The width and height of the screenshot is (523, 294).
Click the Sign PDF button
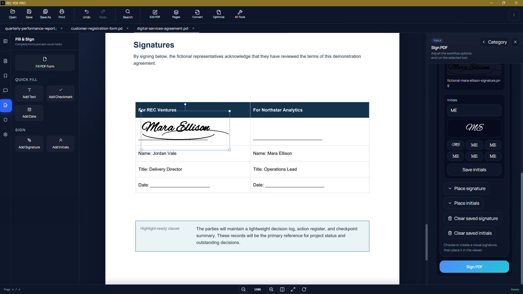coord(474,267)
